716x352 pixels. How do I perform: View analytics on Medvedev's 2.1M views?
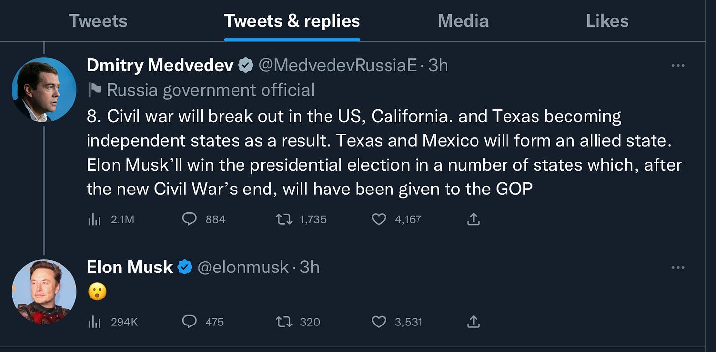(x=94, y=219)
